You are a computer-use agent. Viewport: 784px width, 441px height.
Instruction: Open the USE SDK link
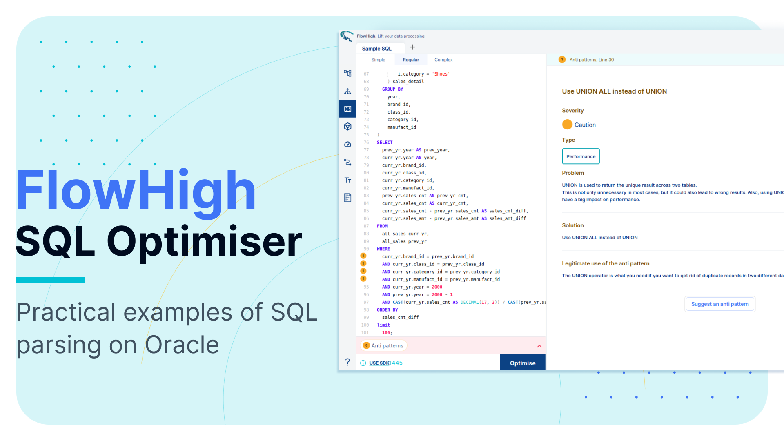379,363
